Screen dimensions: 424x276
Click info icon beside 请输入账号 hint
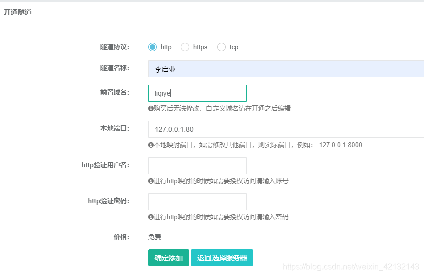click(151, 181)
